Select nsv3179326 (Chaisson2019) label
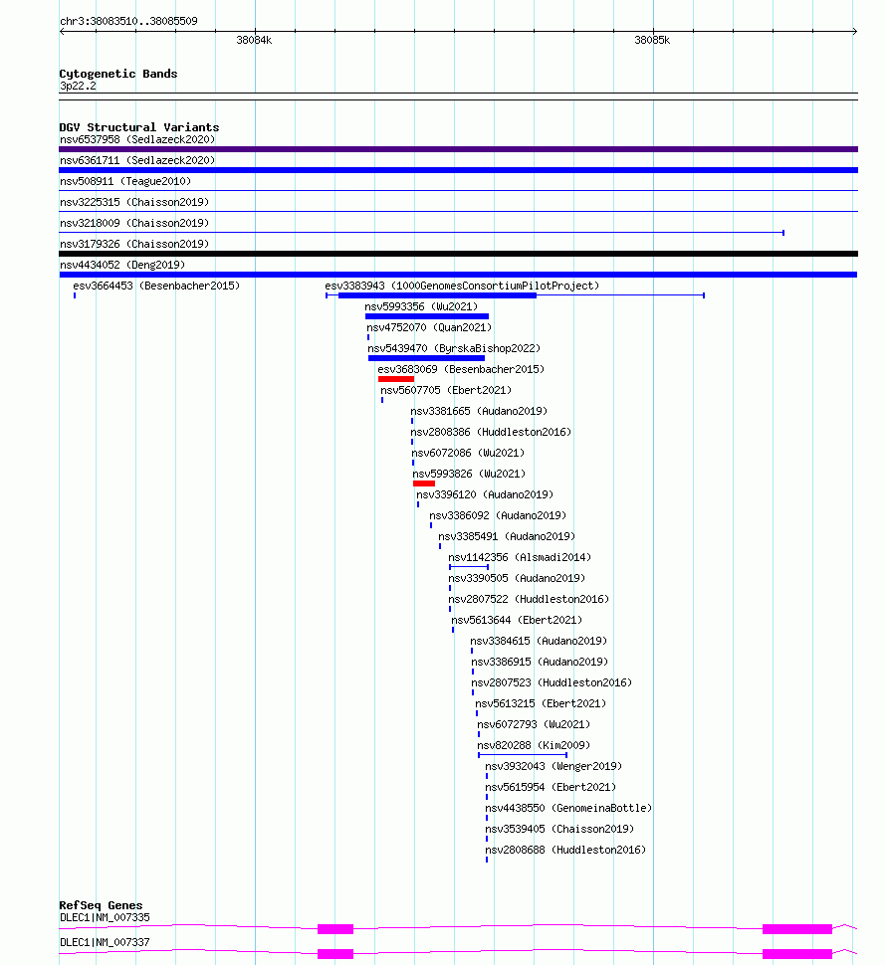The width and height of the screenshot is (886, 965). (x=134, y=245)
